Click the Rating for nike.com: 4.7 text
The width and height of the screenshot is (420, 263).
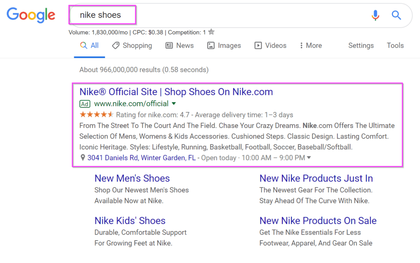click(153, 115)
